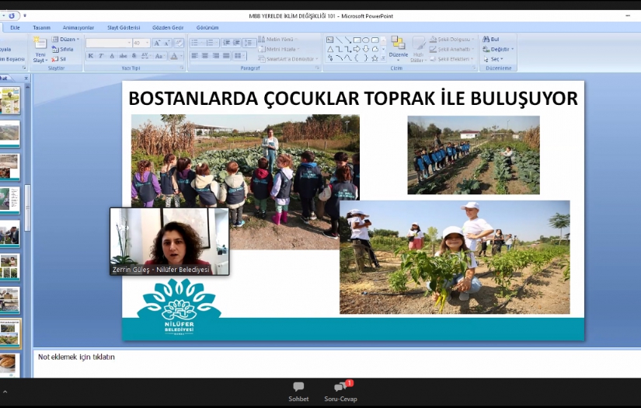Decrease font size with small A icon

pyautogui.click(x=167, y=43)
